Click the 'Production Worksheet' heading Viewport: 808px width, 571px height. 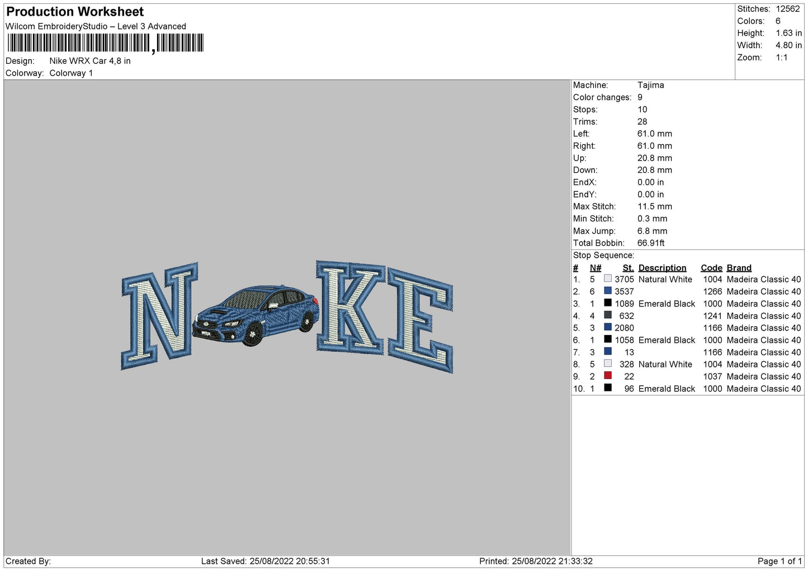(75, 12)
